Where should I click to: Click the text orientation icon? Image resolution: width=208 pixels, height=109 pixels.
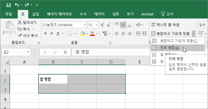(138, 25)
